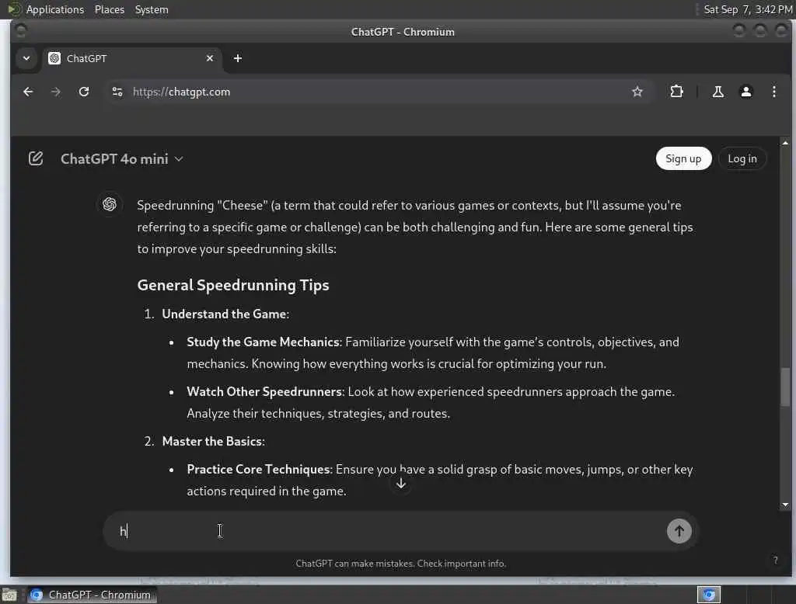View site information icon in address bar
The height and width of the screenshot is (604, 796).
tap(117, 92)
